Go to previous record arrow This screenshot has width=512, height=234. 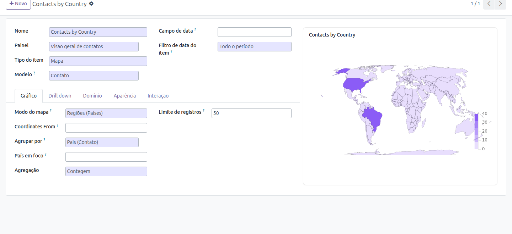(489, 4)
